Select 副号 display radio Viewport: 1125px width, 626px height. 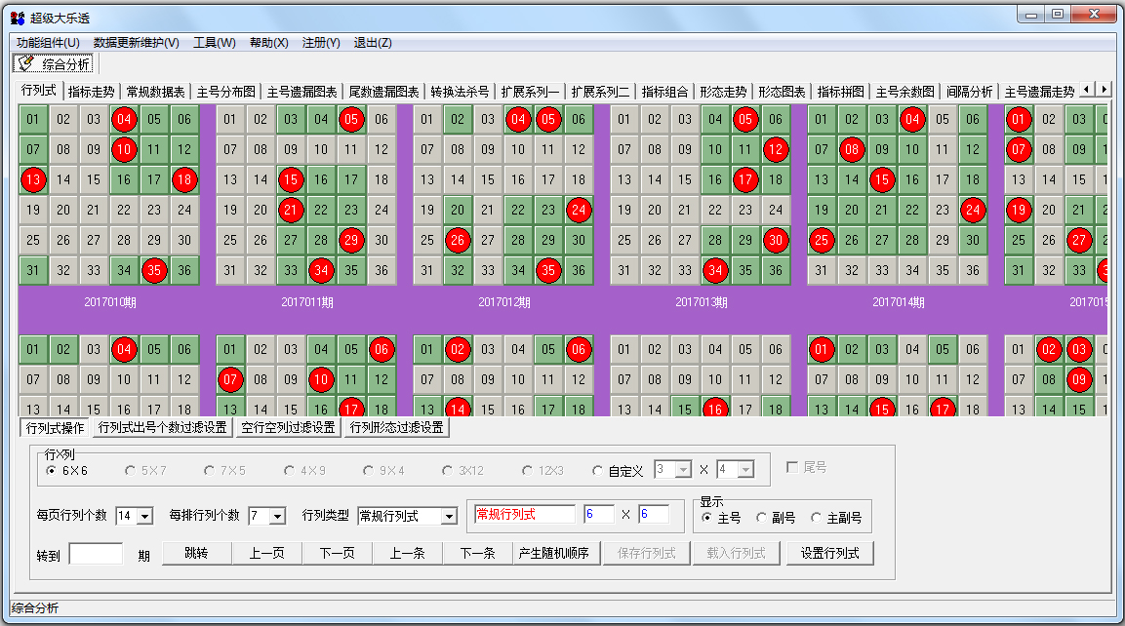click(761, 518)
